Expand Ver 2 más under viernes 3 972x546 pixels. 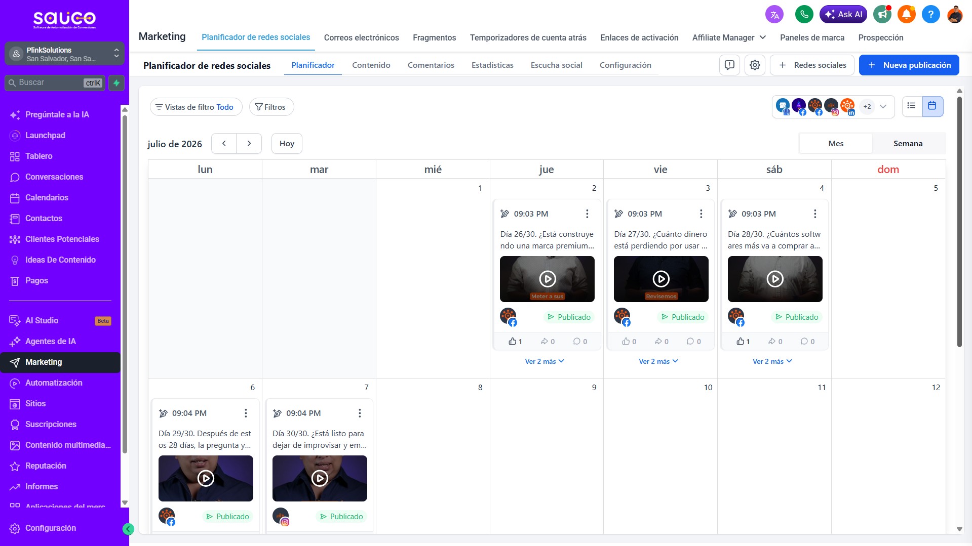pos(658,361)
